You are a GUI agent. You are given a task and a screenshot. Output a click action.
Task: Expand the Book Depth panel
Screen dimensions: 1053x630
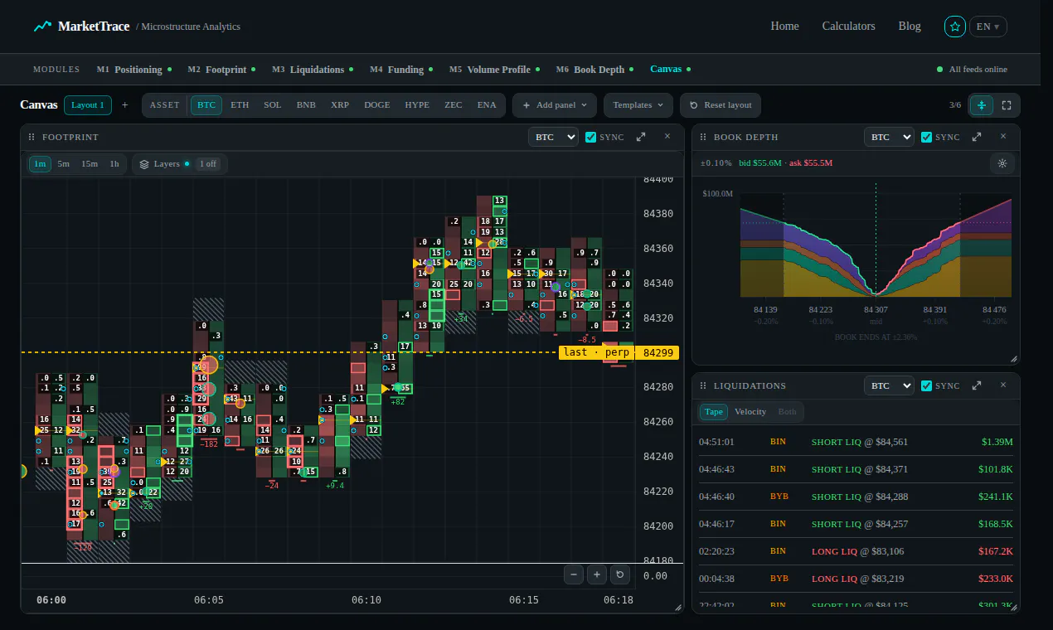(x=977, y=137)
